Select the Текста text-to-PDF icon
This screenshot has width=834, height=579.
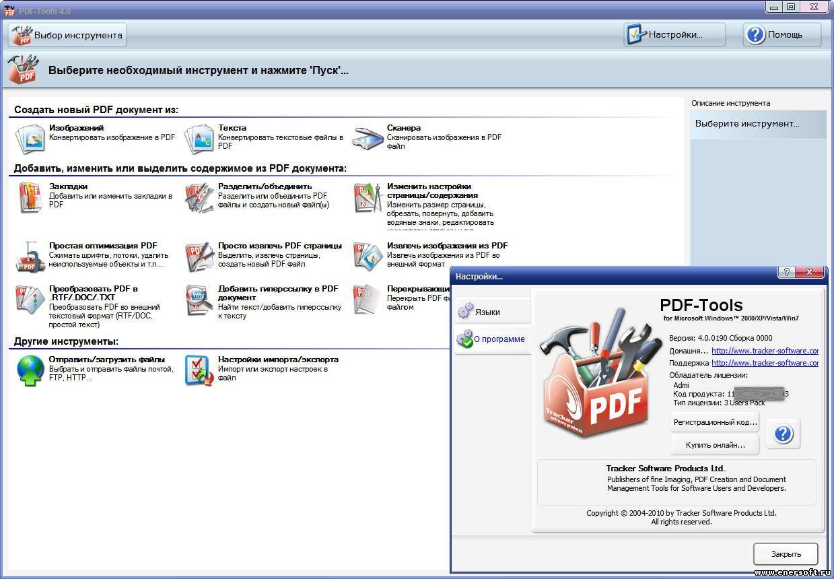[x=199, y=137]
